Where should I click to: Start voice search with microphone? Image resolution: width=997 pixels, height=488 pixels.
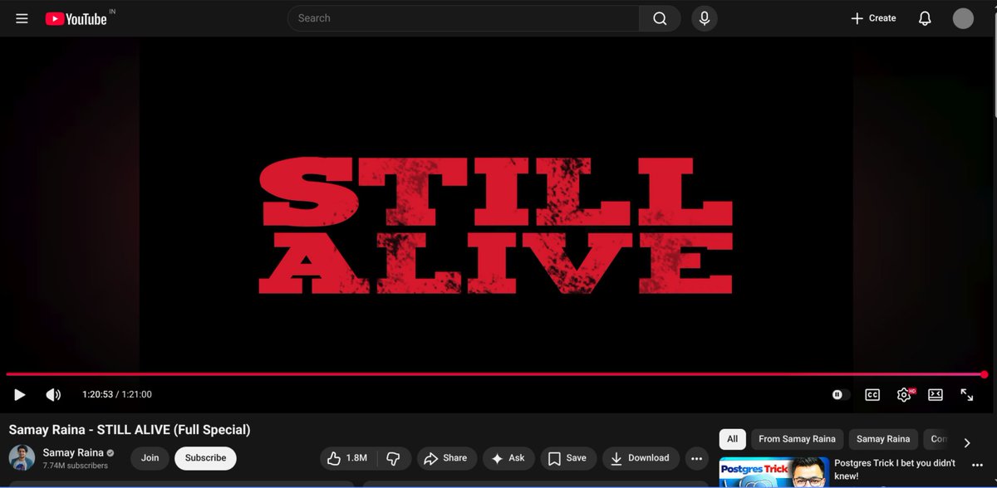pos(705,18)
